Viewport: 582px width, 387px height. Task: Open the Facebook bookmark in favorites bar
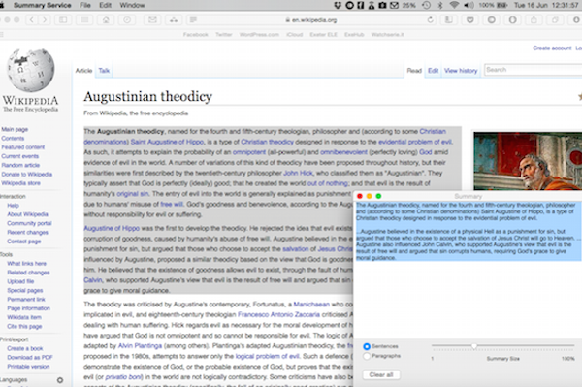[x=196, y=35]
